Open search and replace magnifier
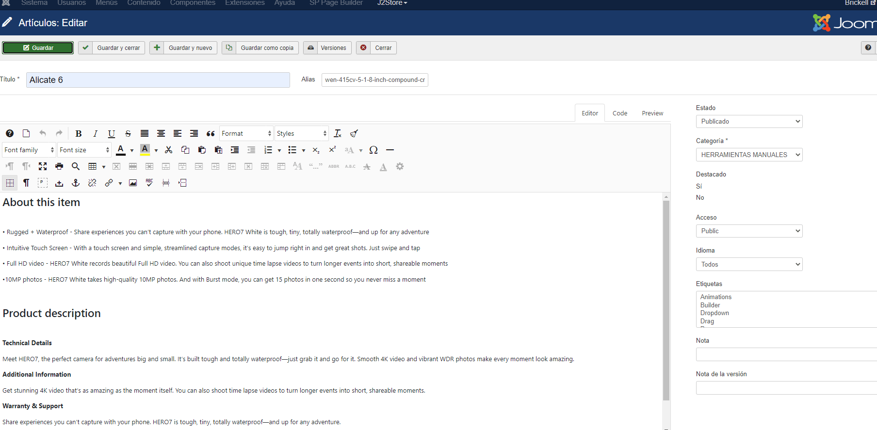This screenshot has height=430, width=877. [76, 166]
